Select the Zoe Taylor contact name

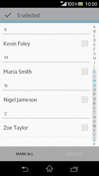tap(16, 128)
